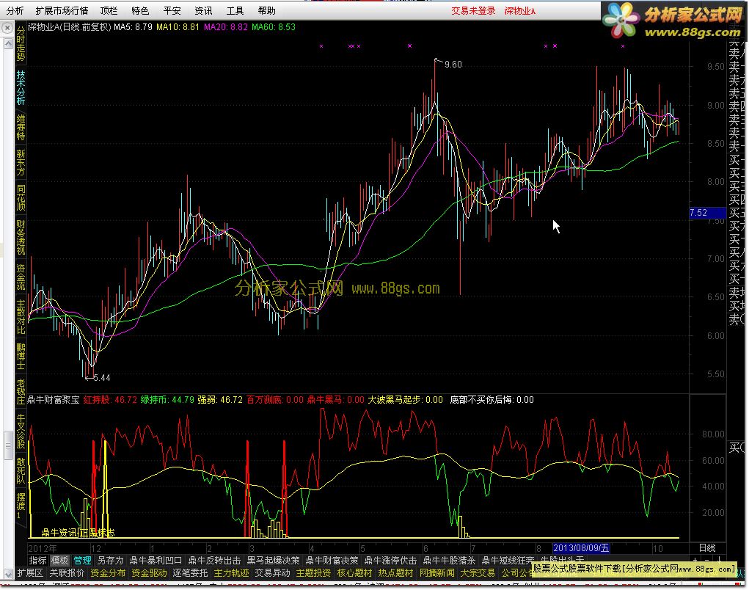Open the 资讯 menu

pos(203,10)
